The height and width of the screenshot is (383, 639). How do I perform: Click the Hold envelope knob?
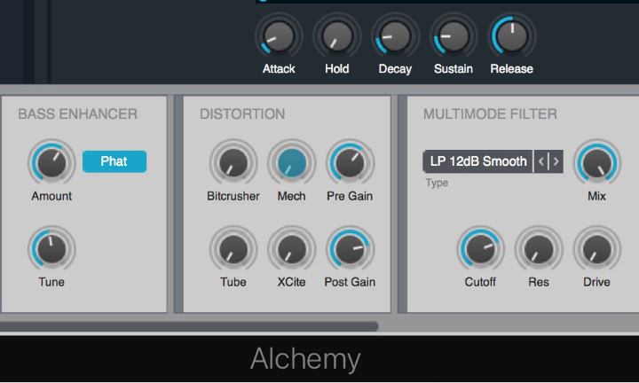(337, 36)
